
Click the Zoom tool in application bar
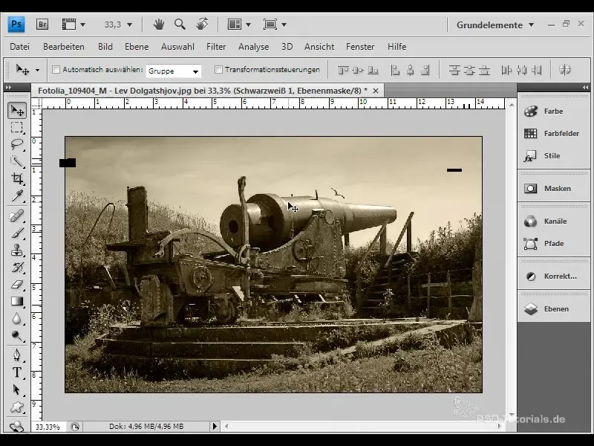click(180, 25)
